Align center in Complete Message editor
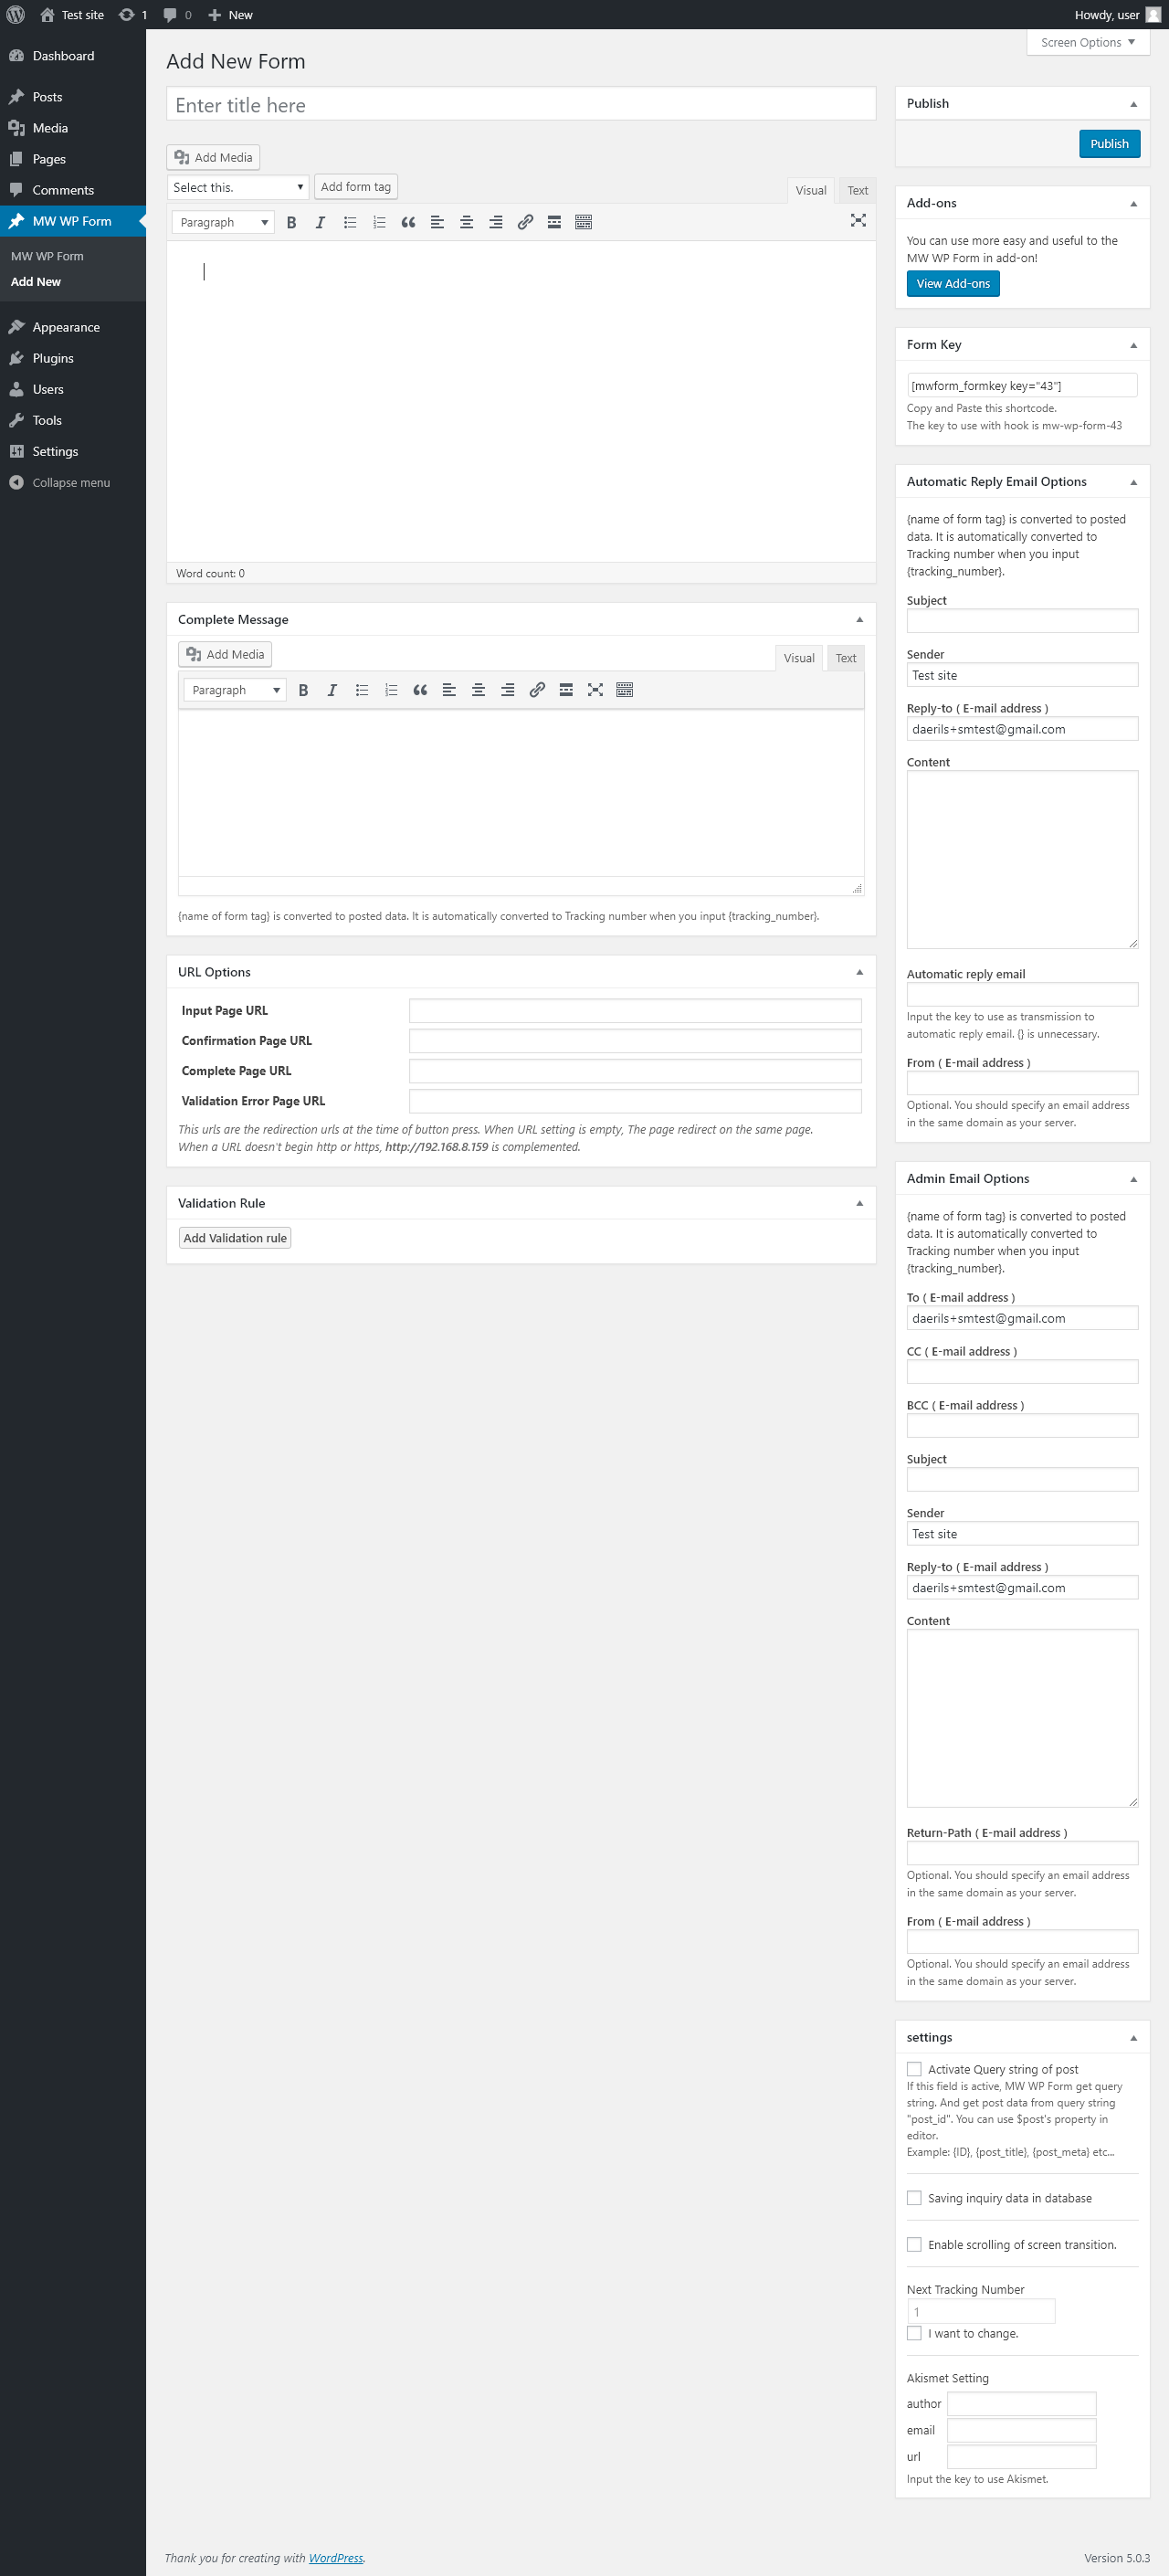 [478, 690]
